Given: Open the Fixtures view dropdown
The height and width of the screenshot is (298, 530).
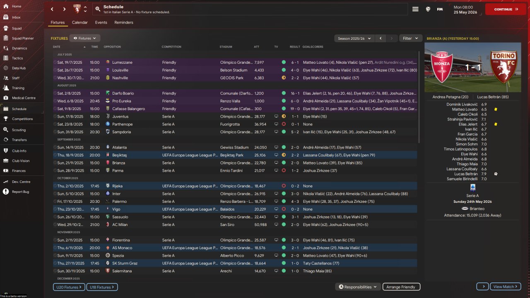Looking at the screenshot, I should [85, 38].
